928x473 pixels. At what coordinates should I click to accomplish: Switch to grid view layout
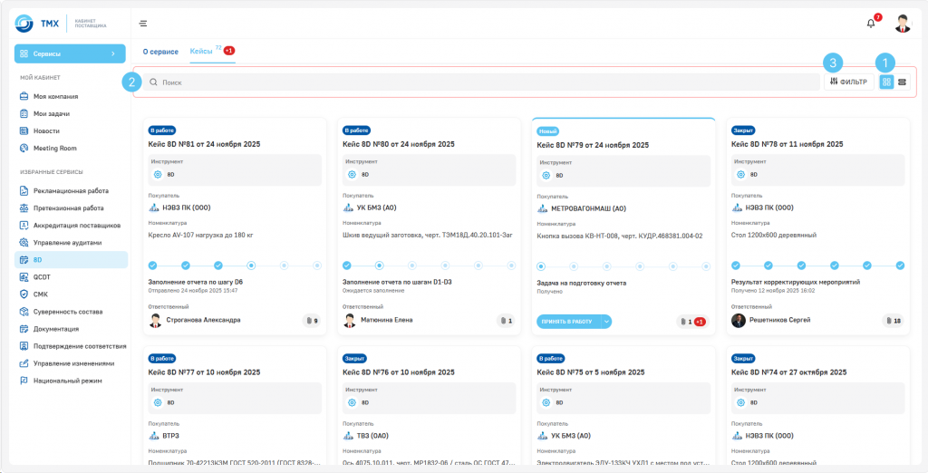click(x=886, y=82)
